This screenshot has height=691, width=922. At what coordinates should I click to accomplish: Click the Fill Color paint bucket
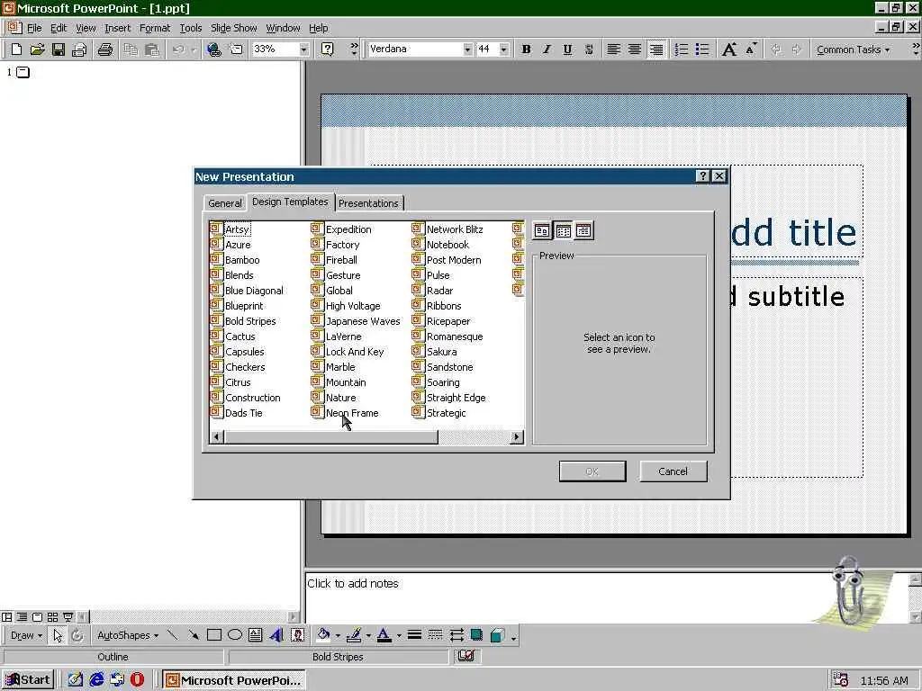pyautogui.click(x=323, y=635)
